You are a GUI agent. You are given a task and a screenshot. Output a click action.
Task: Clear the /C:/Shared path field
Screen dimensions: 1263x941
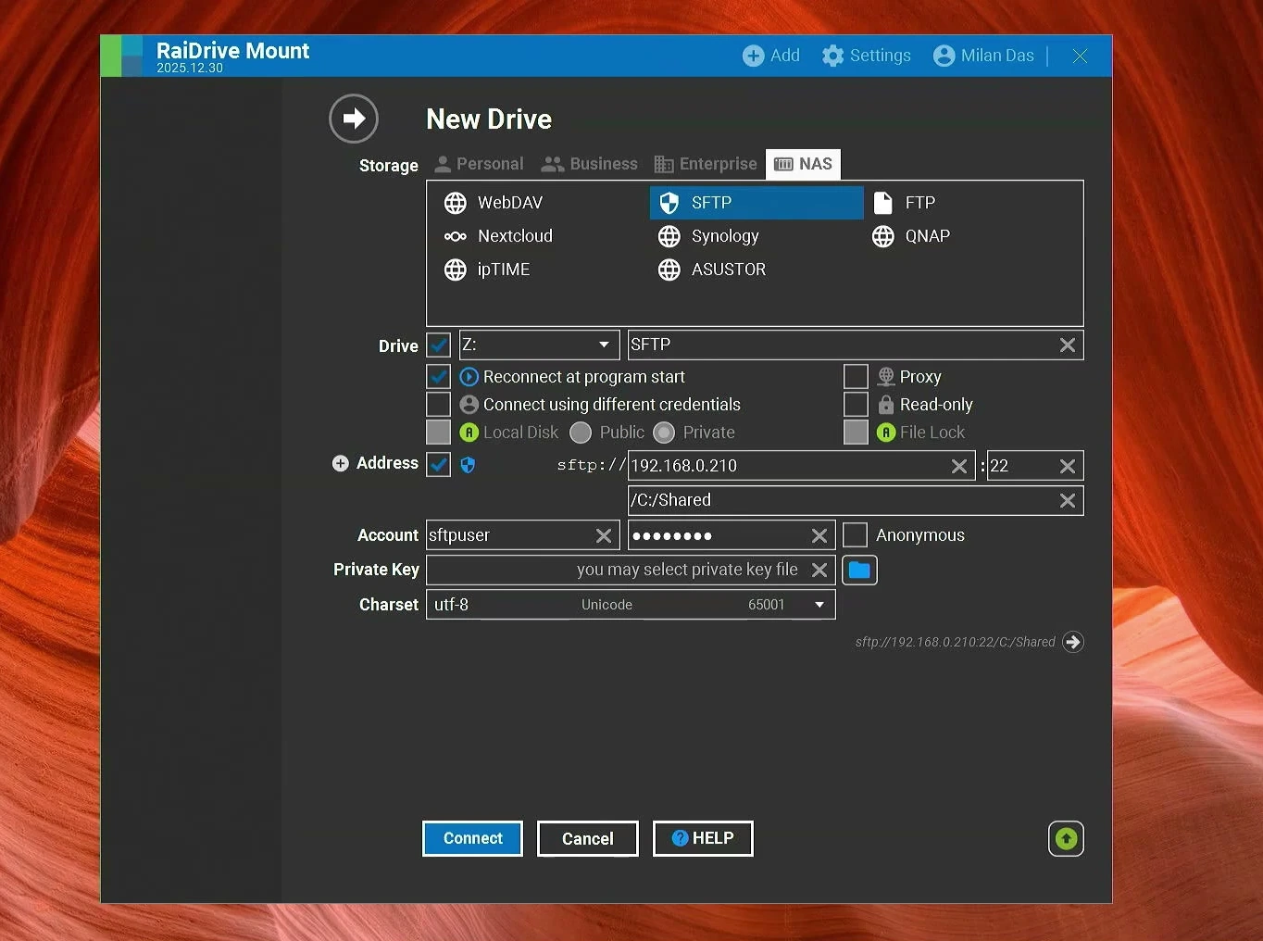click(x=1068, y=500)
